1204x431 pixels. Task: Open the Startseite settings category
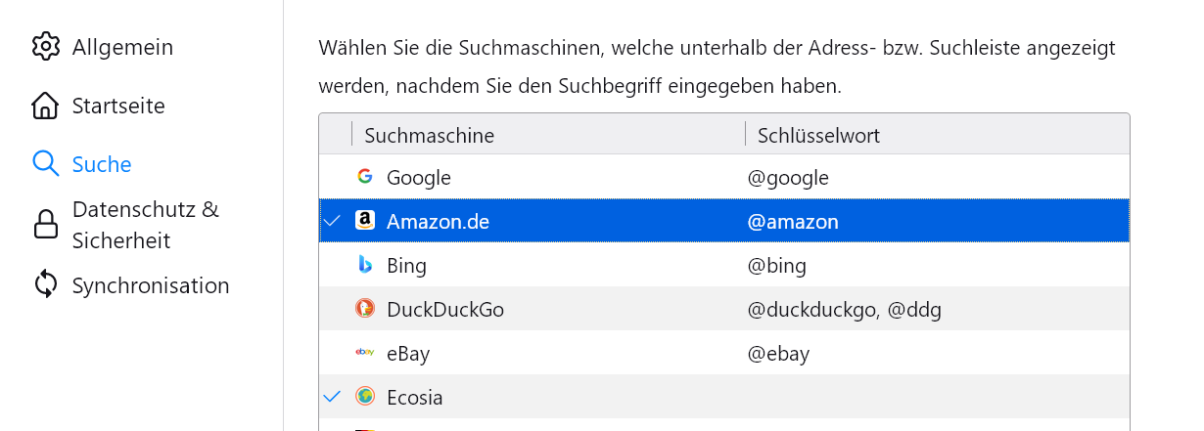click(x=117, y=106)
